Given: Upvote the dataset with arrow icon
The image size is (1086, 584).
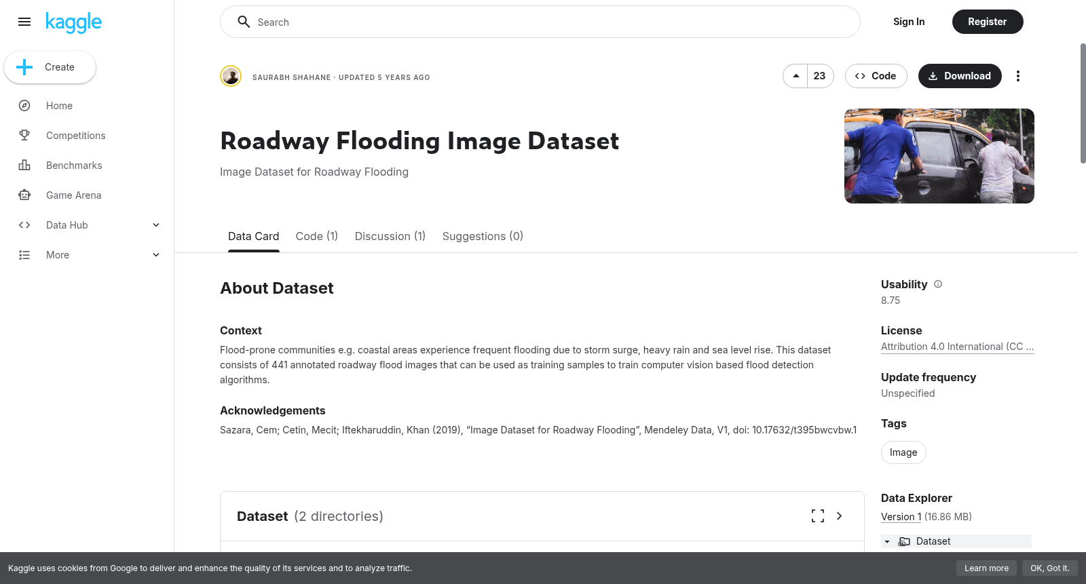Looking at the screenshot, I should [x=795, y=76].
